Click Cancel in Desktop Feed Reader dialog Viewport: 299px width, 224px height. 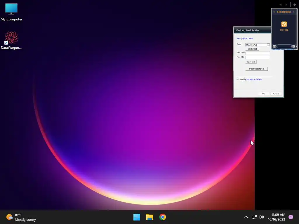[x=276, y=94]
